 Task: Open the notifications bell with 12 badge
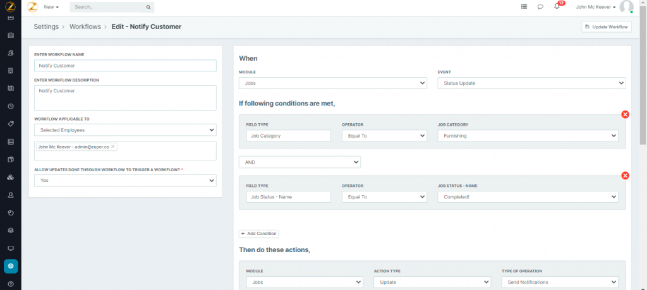point(558,6)
